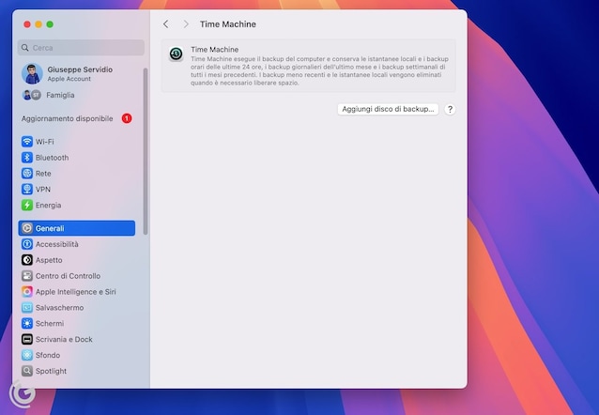Open the VPN settings icon

point(27,189)
